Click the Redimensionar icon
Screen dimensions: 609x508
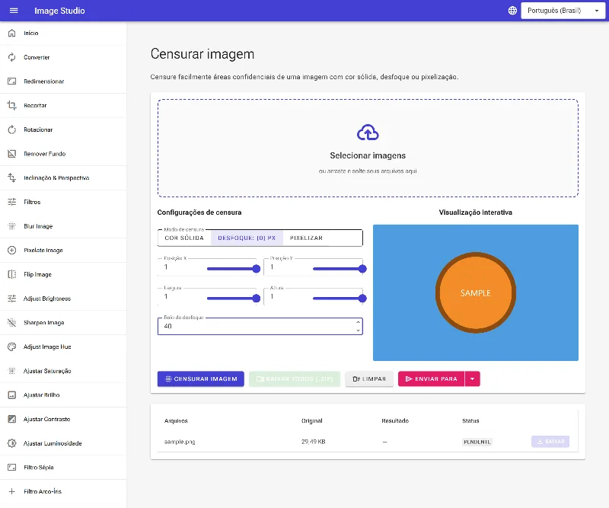coord(12,81)
